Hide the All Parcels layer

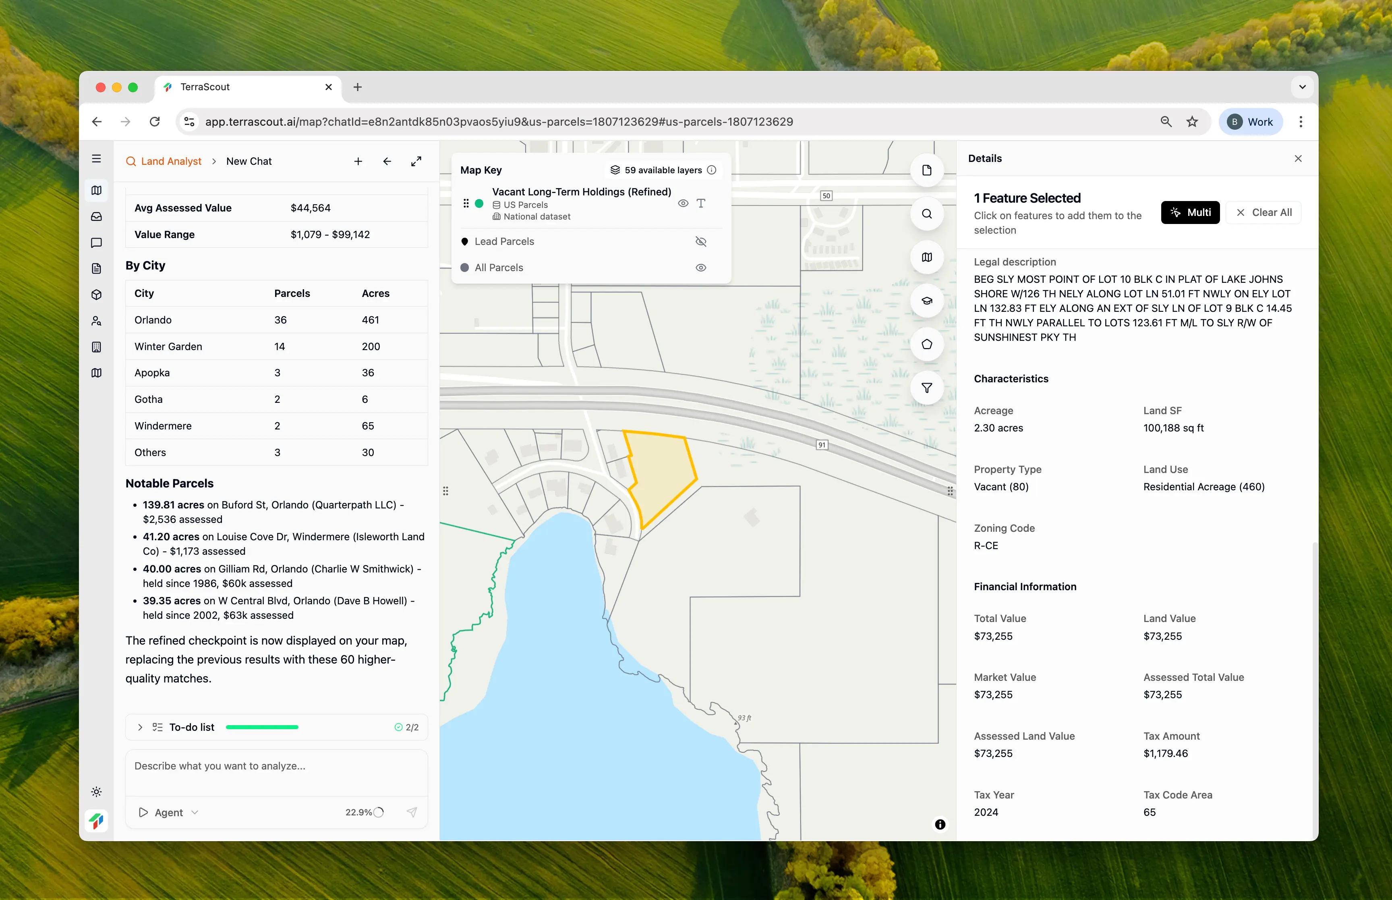(701, 268)
